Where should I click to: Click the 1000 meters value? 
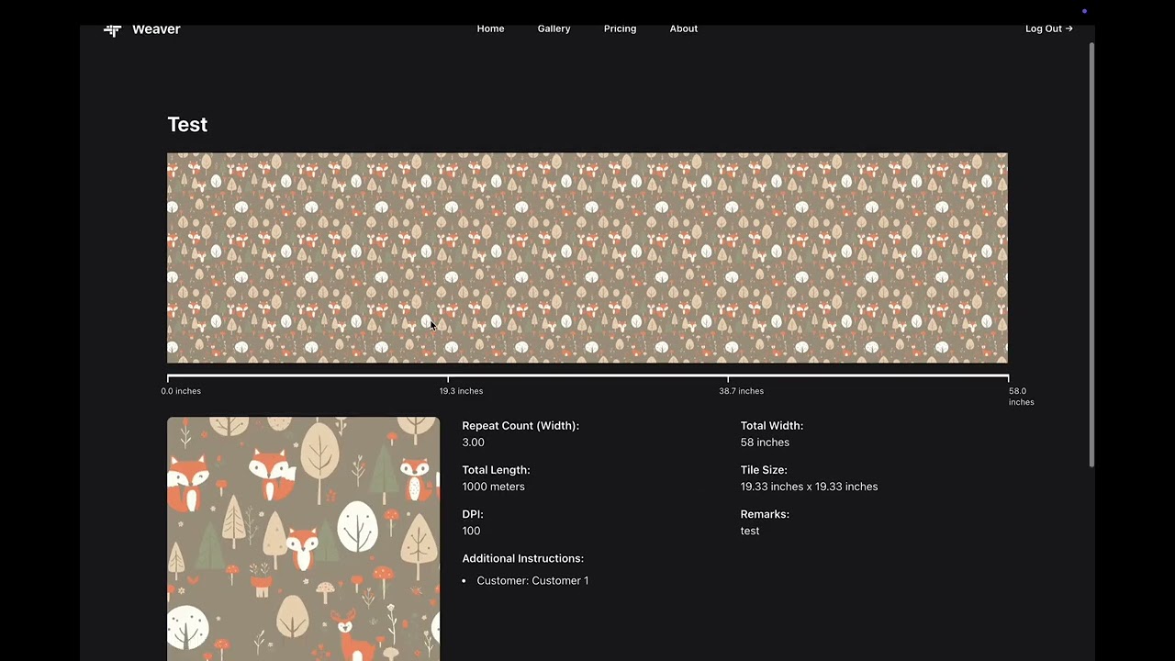[493, 487]
